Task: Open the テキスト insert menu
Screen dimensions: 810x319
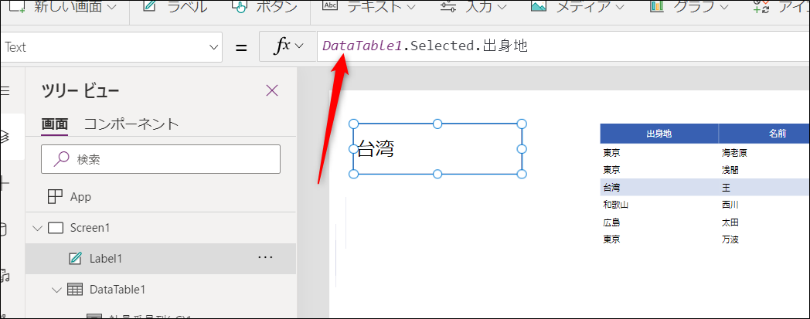Action: click(x=369, y=7)
